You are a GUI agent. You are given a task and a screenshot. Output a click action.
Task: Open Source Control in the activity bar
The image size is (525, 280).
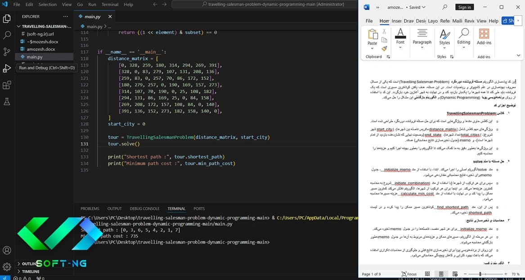tap(7, 52)
